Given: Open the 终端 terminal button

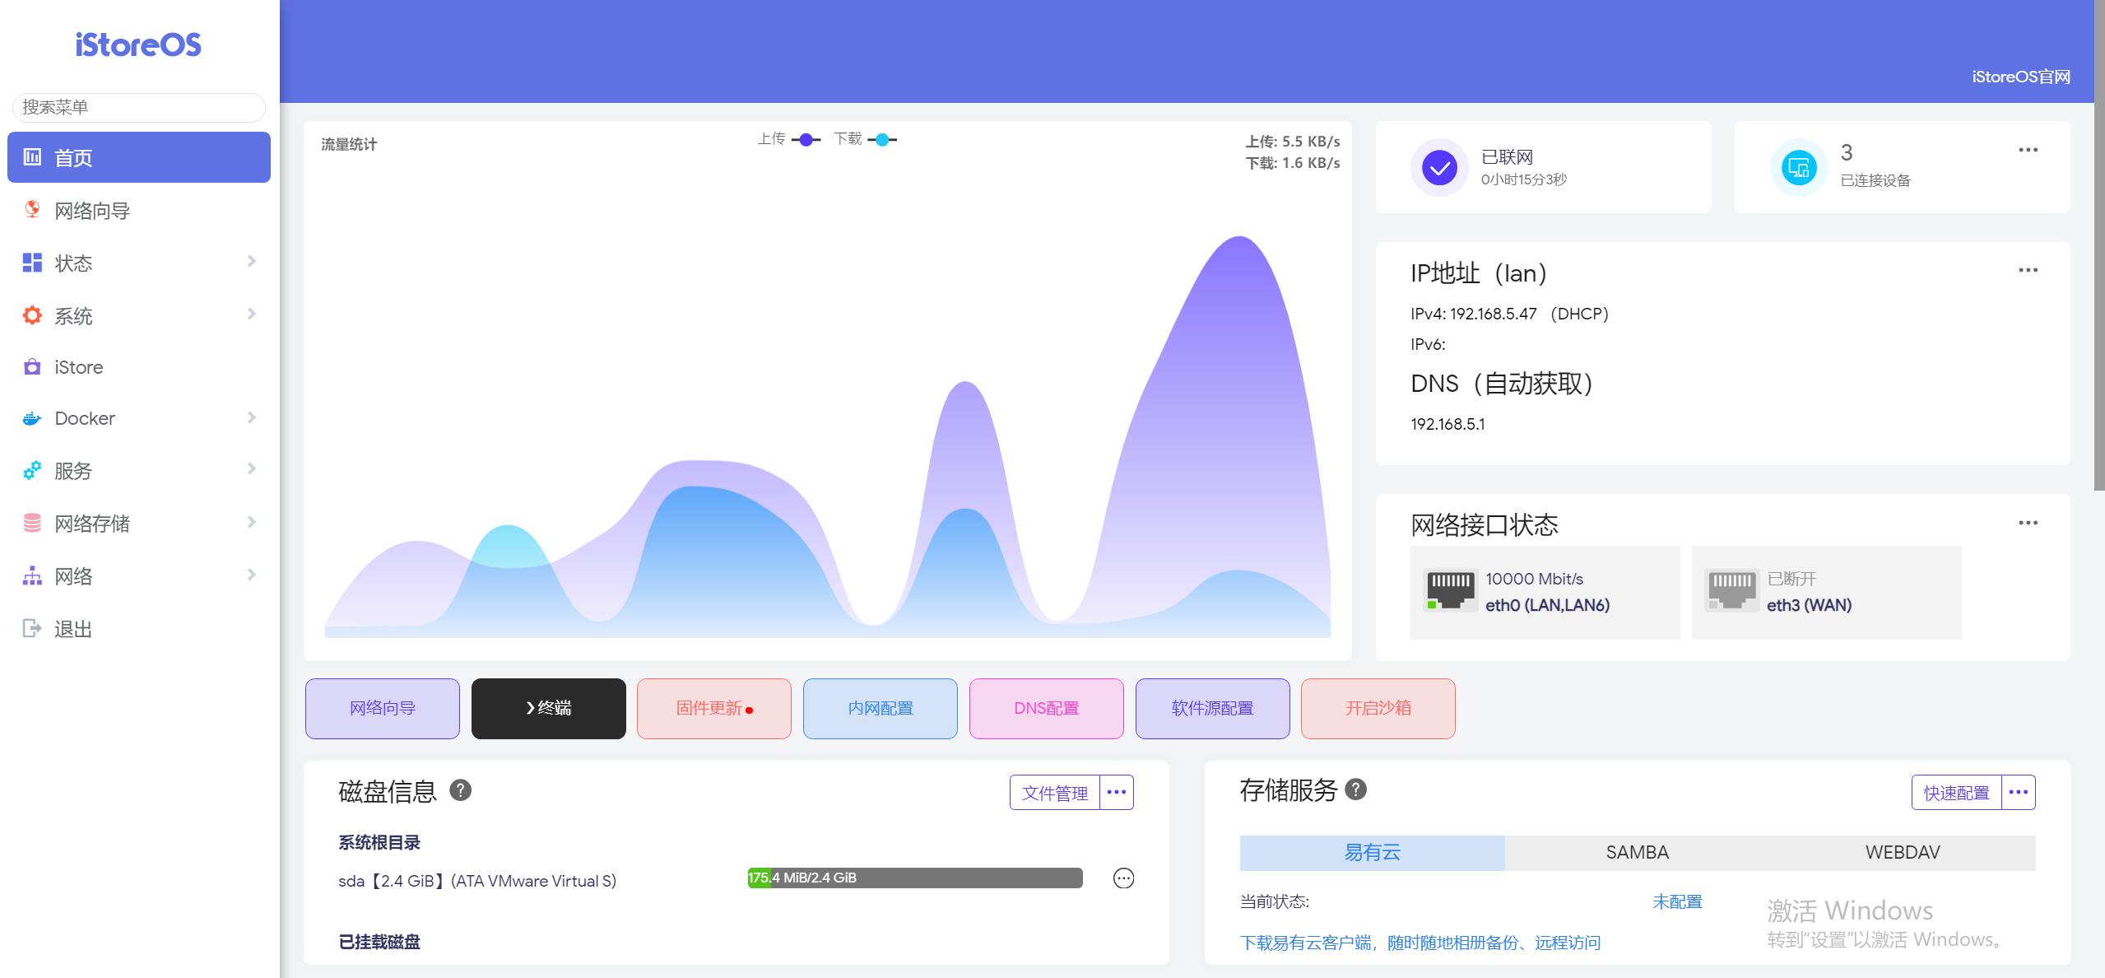Looking at the screenshot, I should coord(548,708).
